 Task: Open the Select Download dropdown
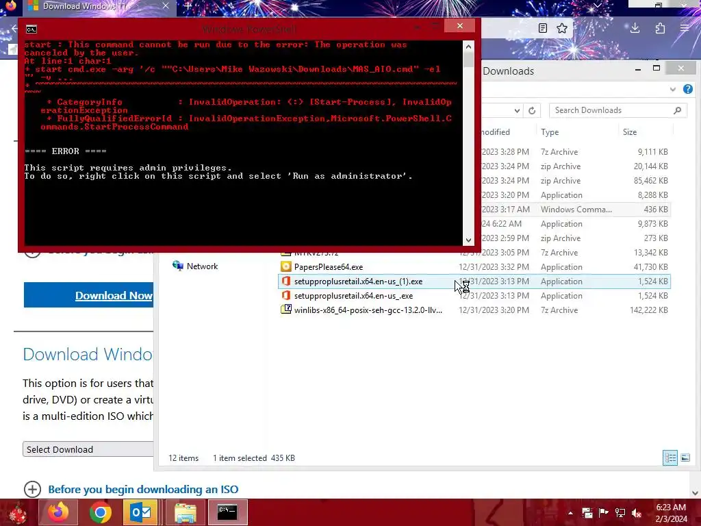coord(88,449)
